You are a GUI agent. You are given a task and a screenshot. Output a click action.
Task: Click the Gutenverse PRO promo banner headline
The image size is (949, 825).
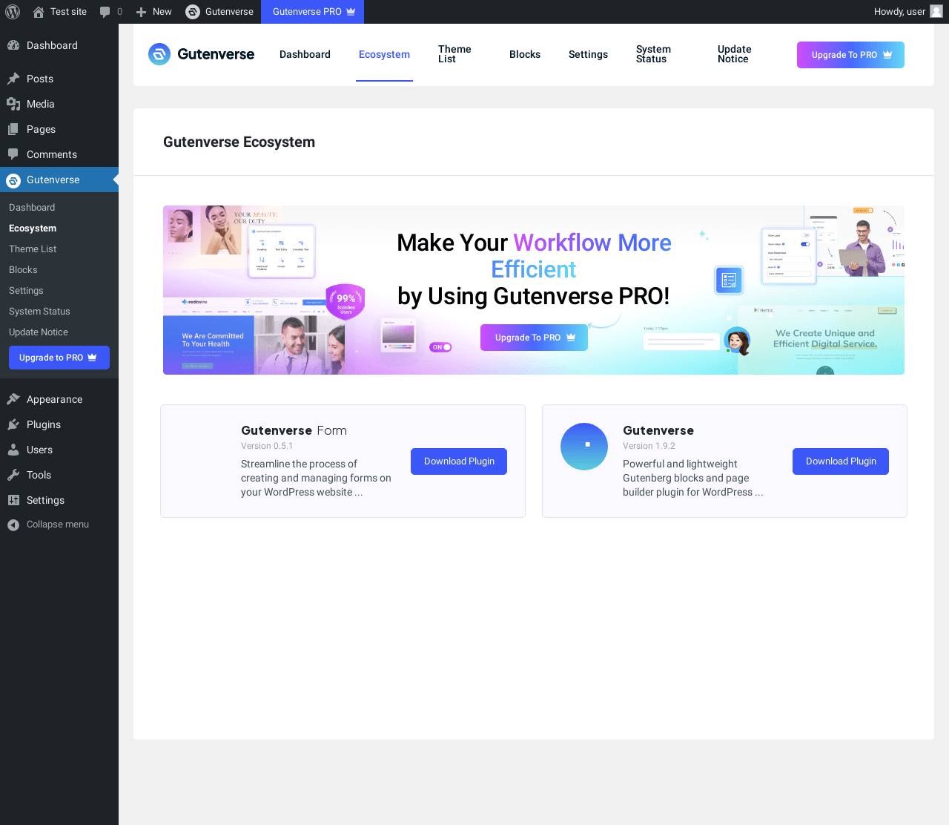534,269
